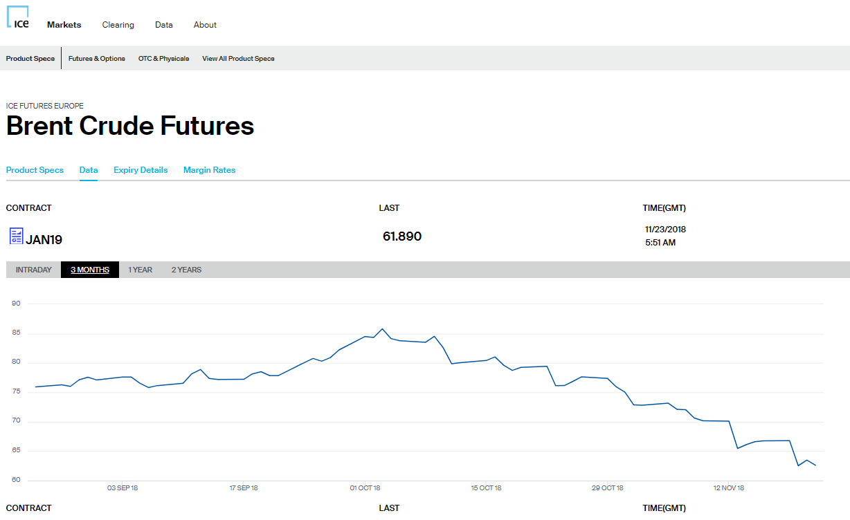
Task: Click the 17 SEP 18 axis label
Action: pos(244,488)
